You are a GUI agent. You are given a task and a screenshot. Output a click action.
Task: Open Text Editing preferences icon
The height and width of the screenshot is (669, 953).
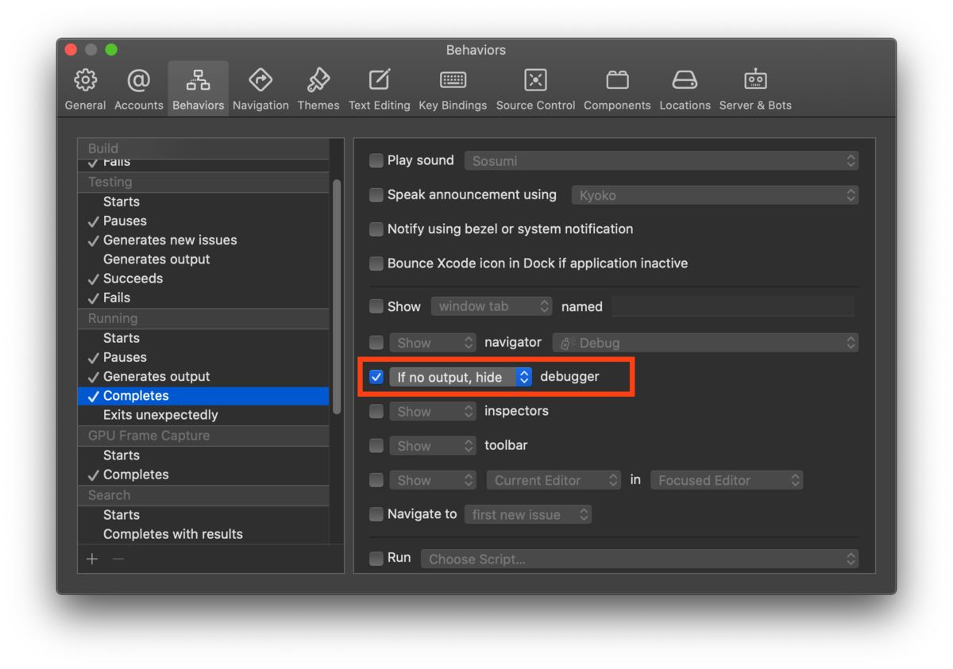[x=380, y=80]
